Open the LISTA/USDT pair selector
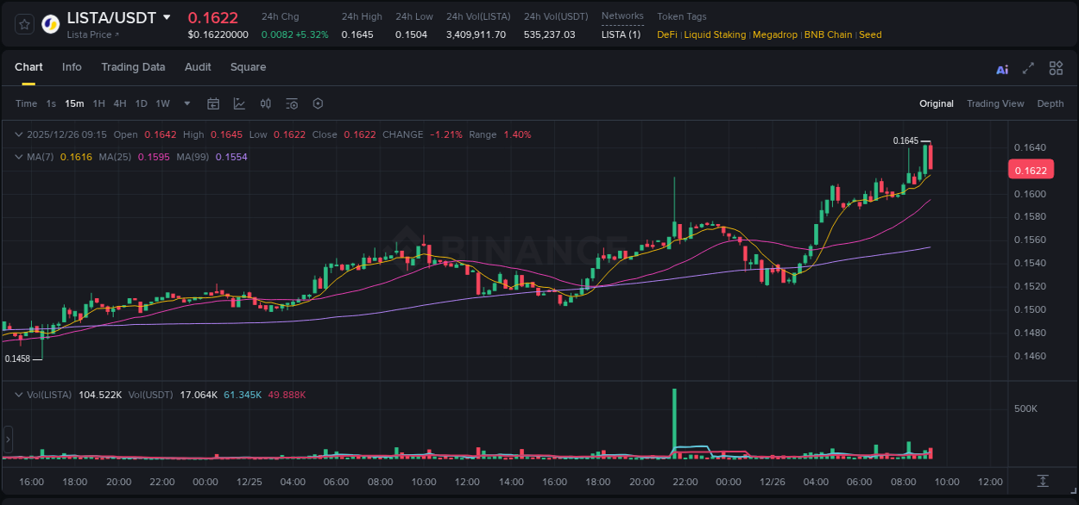Viewport: 1079px width, 505px height. click(x=116, y=17)
